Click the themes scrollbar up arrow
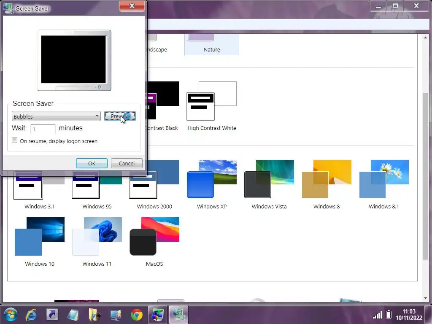Viewport: 432px width, 324px height. pyautogui.click(x=425, y=38)
